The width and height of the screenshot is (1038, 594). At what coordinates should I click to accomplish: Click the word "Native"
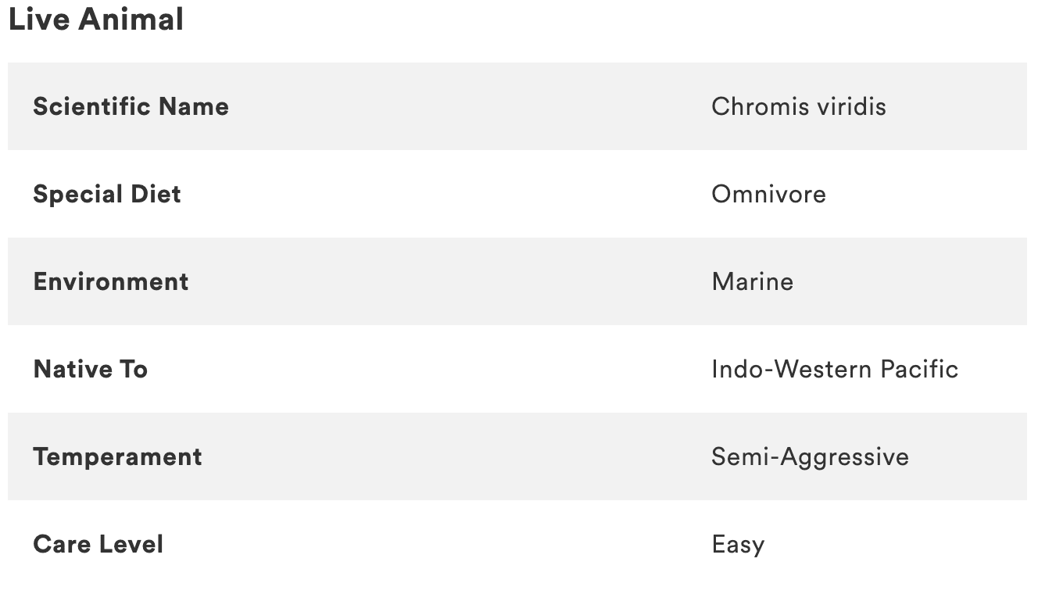coord(72,369)
